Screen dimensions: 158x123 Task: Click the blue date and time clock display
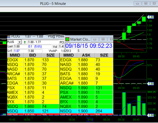pyautogui.click(x=89, y=46)
